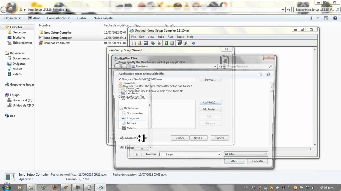
Task: Click Grabar in Explorer toolbar
Action: coord(82,18)
